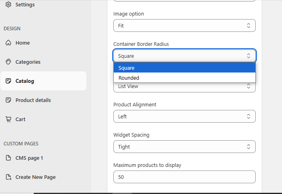
Task: Click the Cart shopping icon
Action: coord(8,119)
